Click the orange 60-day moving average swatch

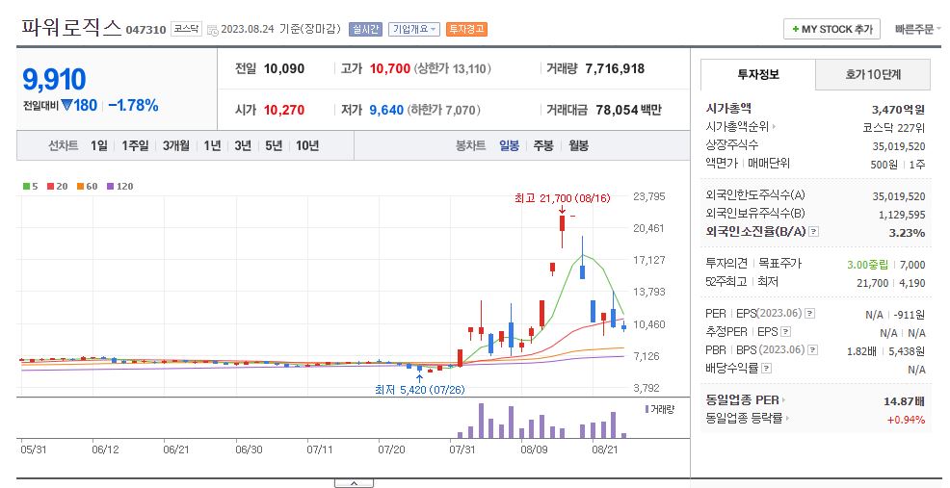pyautogui.click(x=80, y=187)
